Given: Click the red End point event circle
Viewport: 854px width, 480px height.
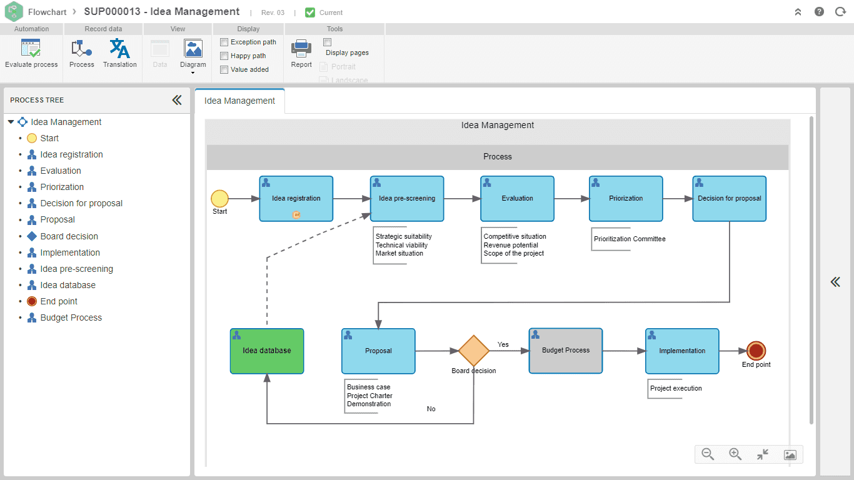Looking at the screenshot, I should 756,351.
